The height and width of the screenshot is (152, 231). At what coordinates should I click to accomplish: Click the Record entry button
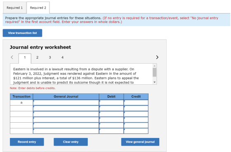(x=27, y=142)
